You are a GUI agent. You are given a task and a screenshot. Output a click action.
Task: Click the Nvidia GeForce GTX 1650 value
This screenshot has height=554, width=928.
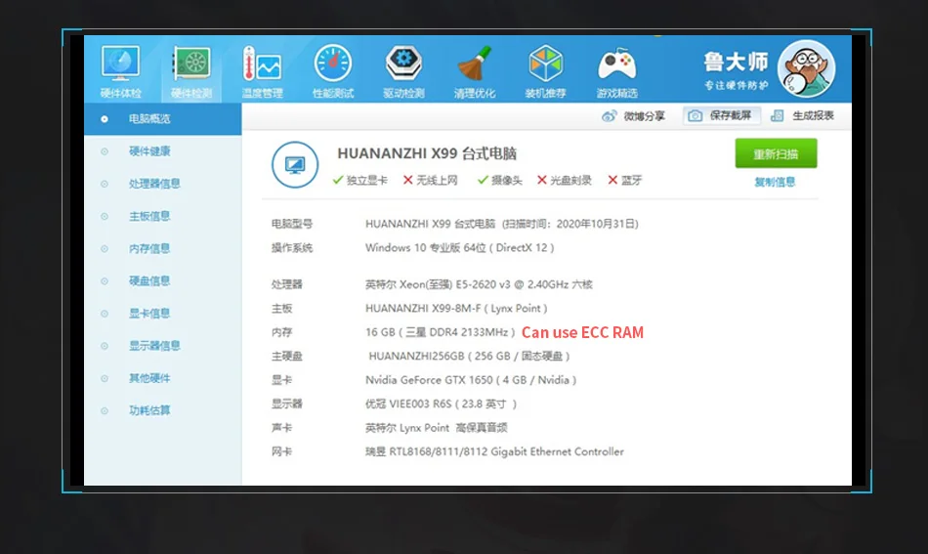(x=471, y=380)
